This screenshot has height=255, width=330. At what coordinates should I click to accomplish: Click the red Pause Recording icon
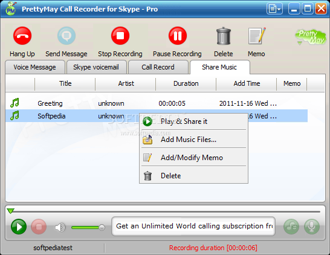pos(178,36)
